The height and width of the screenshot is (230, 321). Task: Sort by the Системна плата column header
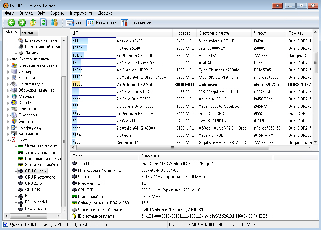click(x=224, y=33)
